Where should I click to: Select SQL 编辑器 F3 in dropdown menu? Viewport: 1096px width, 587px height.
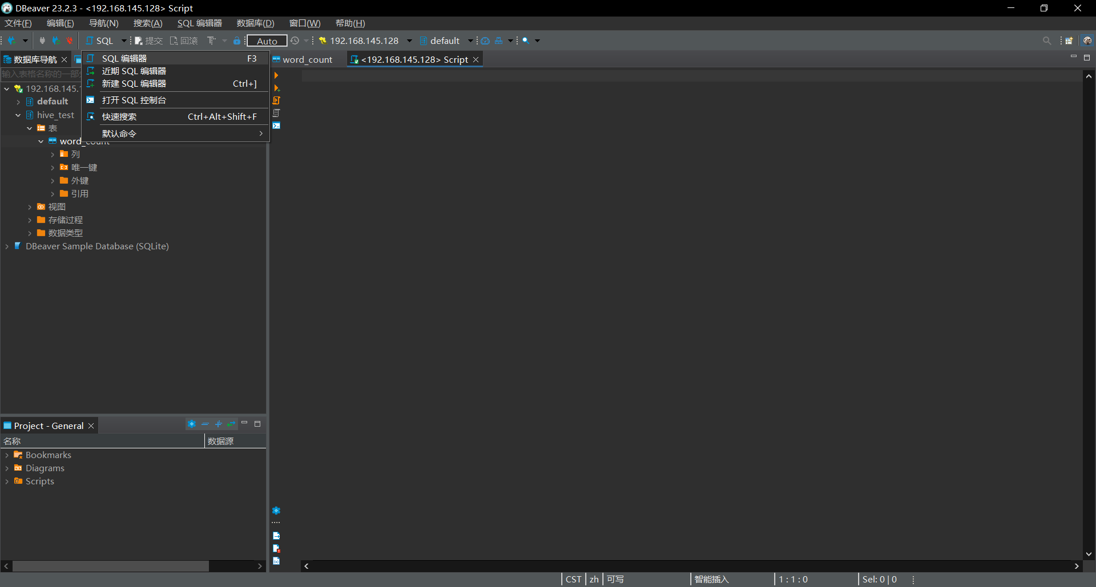coord(175,58)
